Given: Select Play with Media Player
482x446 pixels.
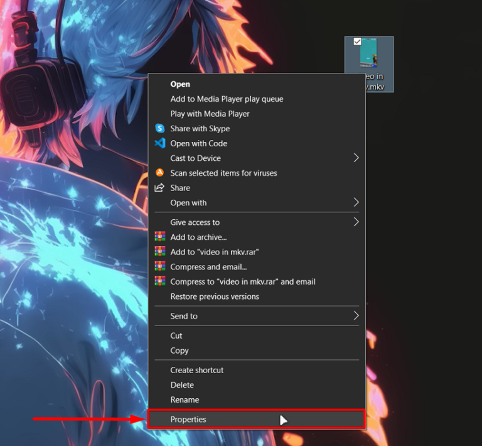Looking at the screenshot, I should point(210,114).
